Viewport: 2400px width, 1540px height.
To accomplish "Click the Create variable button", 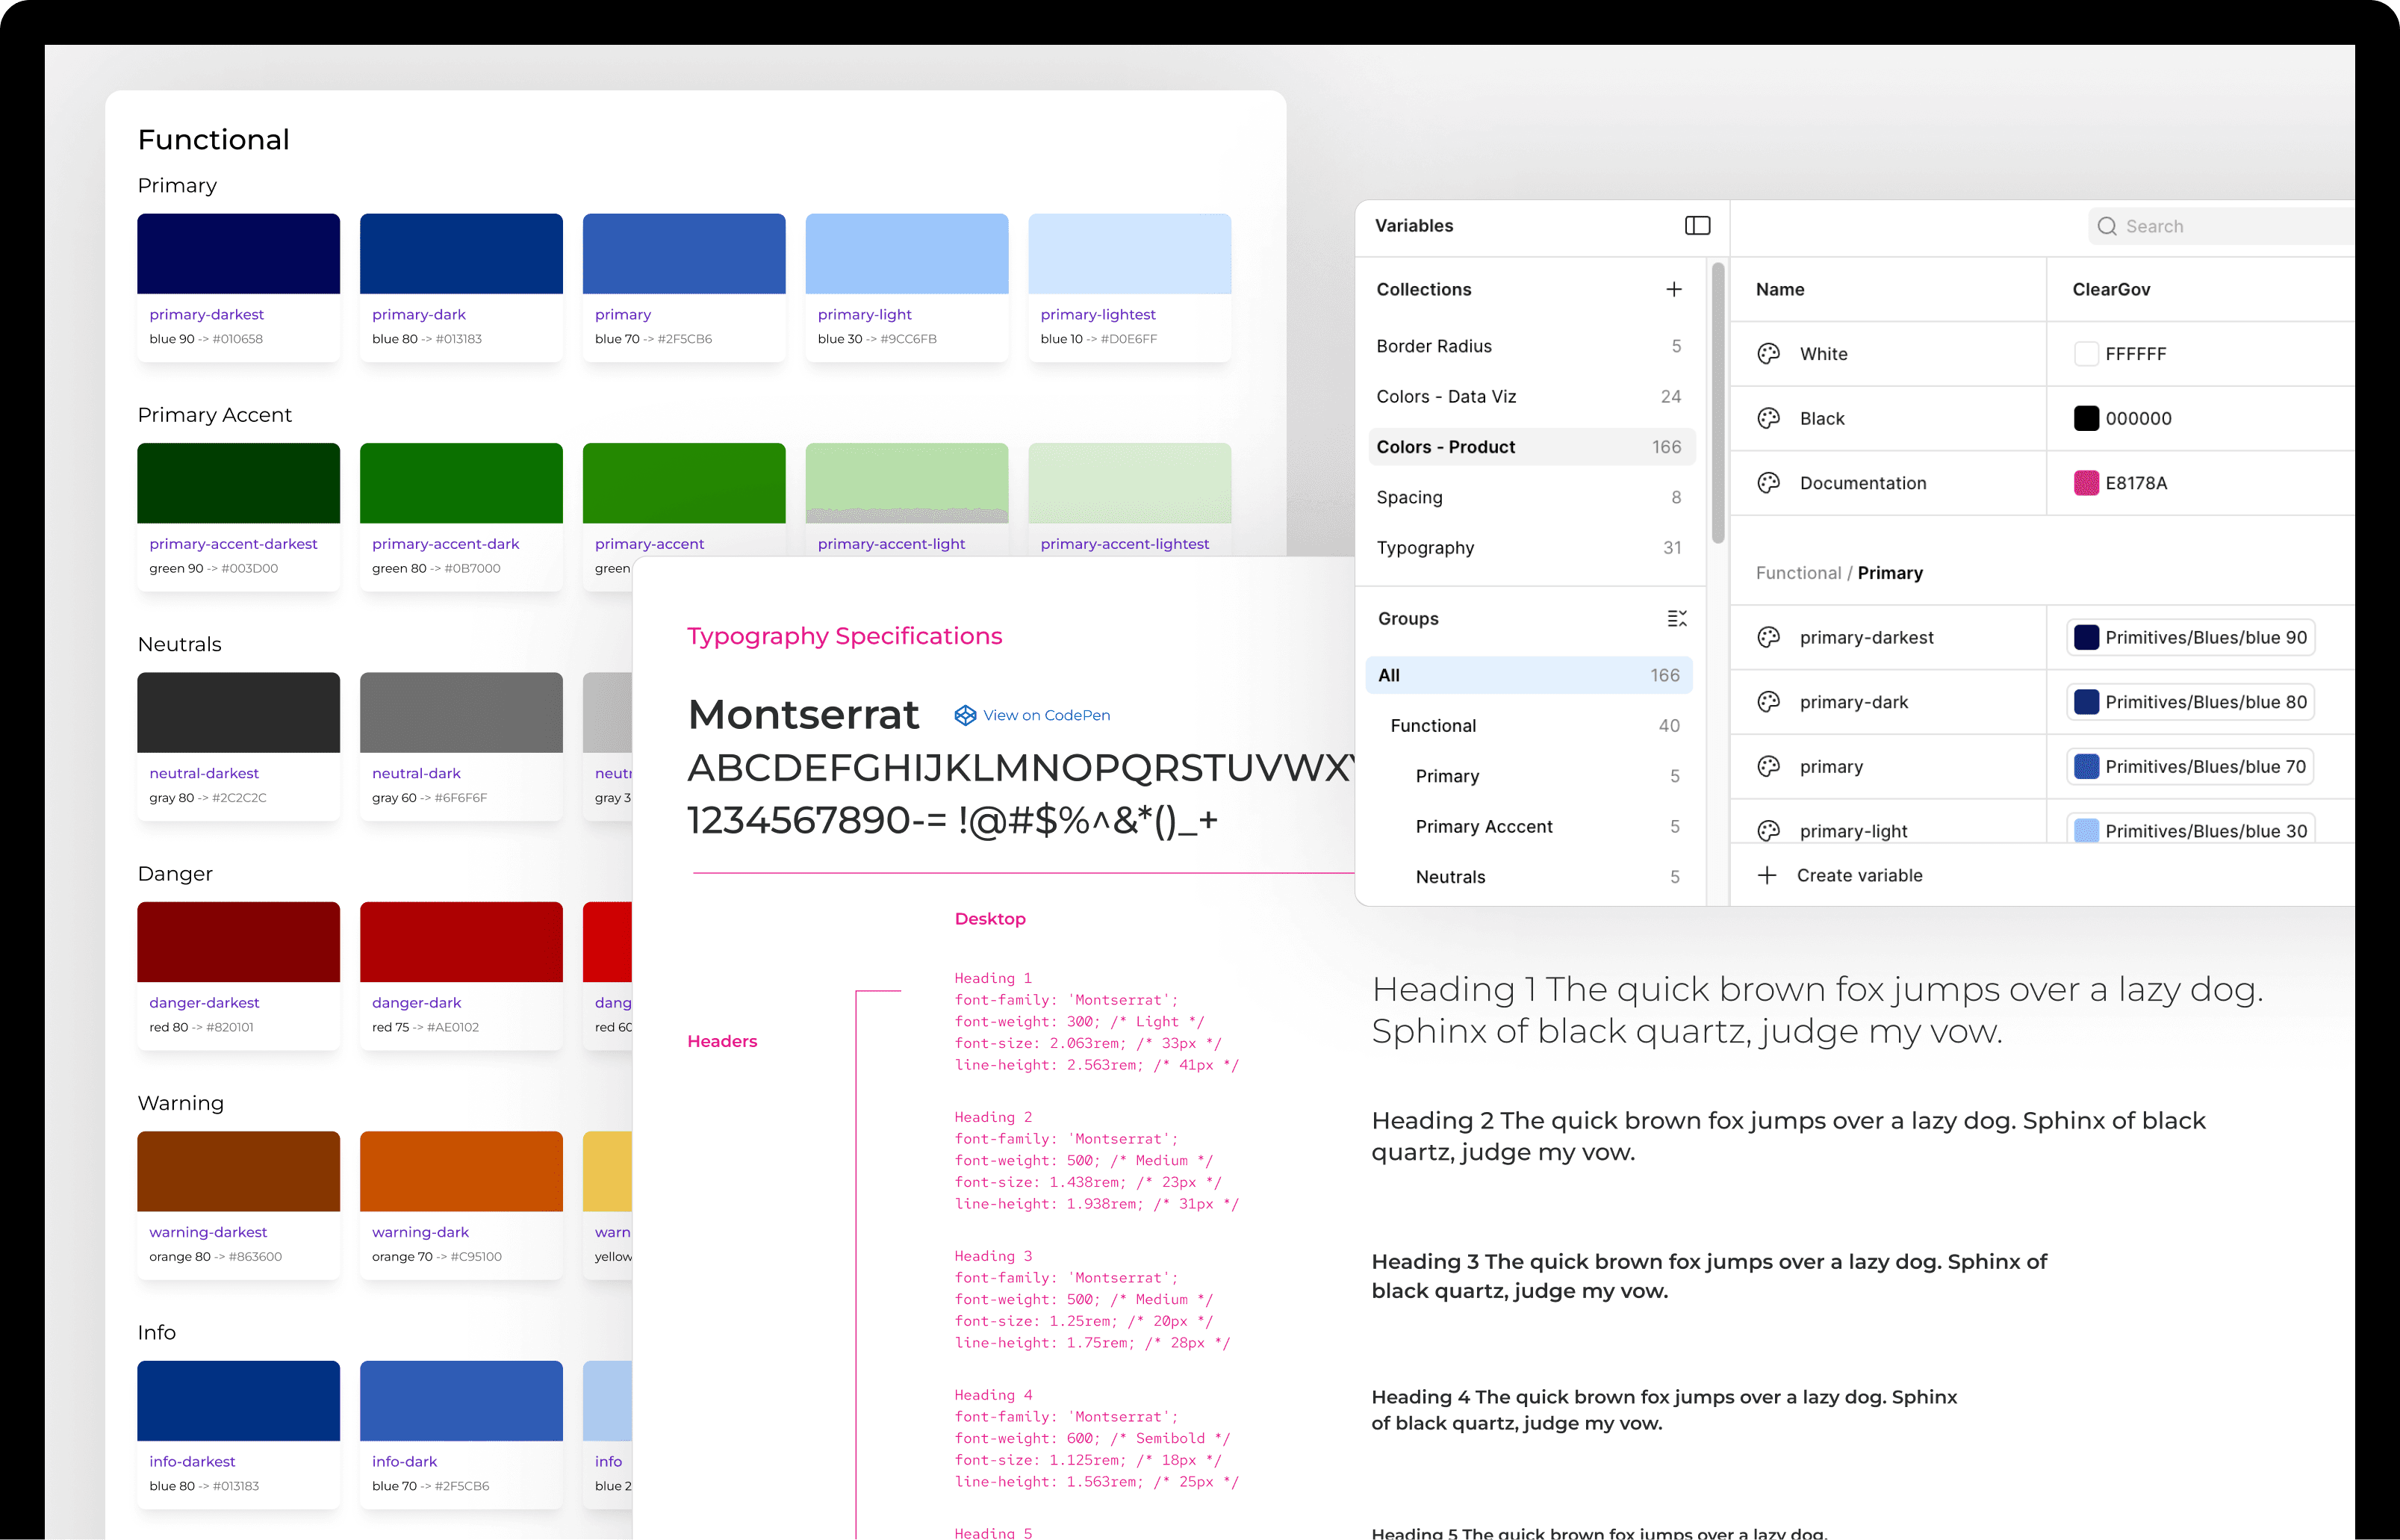I will [x=1859, y=874].
